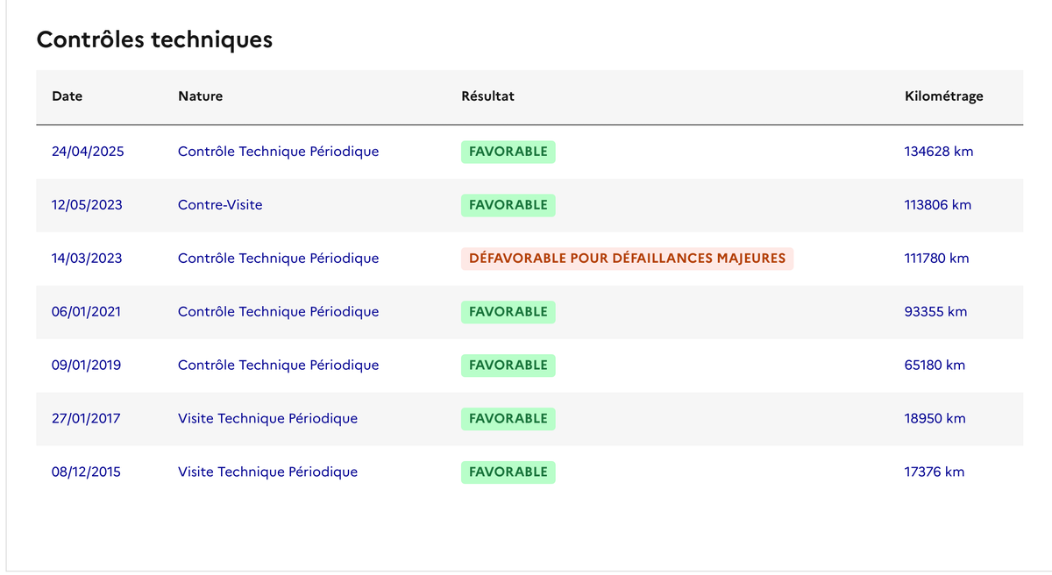Click the date 12/05/2023
This screenshot has width=1052, height=575.
pyautogui.click(x=87, y=205)
